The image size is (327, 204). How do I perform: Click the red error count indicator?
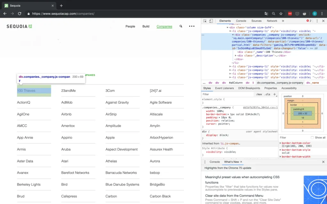click(309, 21)
